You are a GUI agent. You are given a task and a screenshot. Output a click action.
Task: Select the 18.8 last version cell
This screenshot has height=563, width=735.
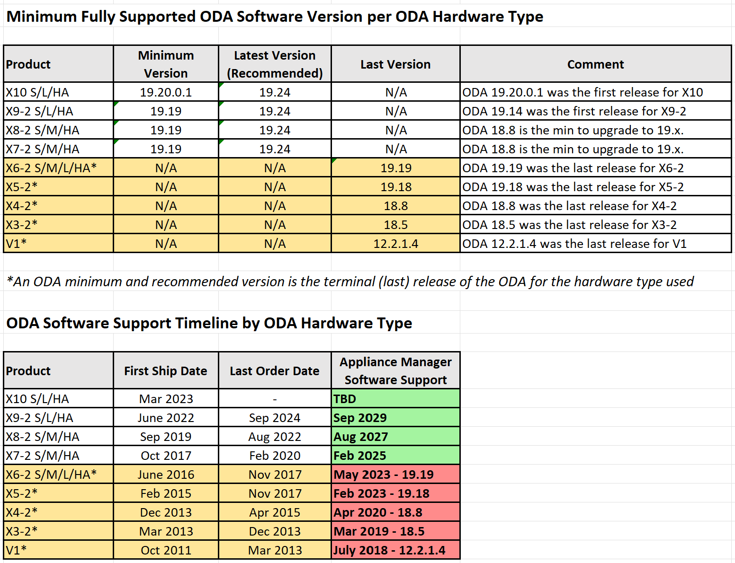coord(395,205)
